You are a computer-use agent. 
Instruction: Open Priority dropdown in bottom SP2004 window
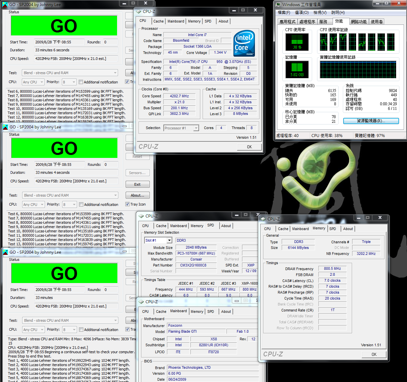[69, 330]
